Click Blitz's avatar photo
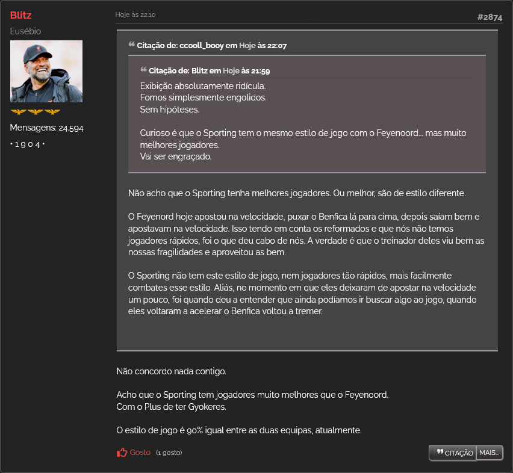Screen dimensions: 513x473 (x=46, y=71)
